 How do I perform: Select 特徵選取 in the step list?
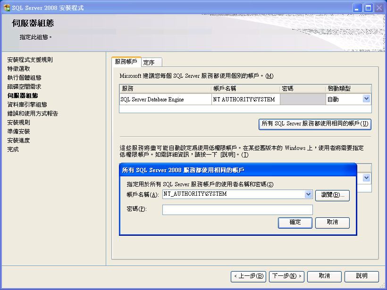pos(18,68)
